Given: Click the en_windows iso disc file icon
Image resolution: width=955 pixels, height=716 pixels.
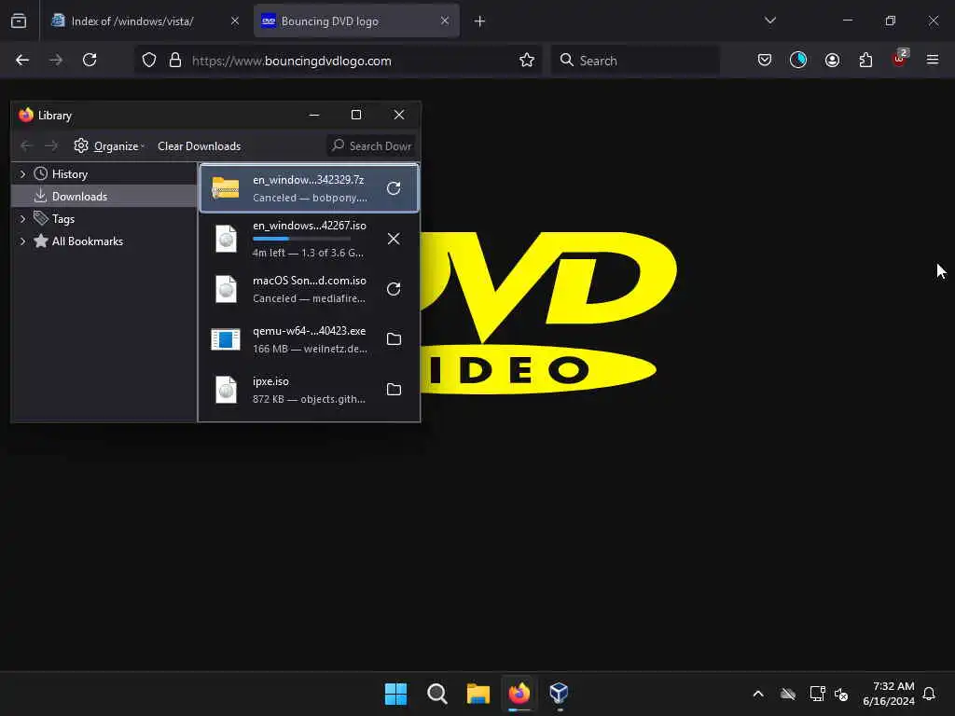Looking at the screenshot, I should [226, 239].
